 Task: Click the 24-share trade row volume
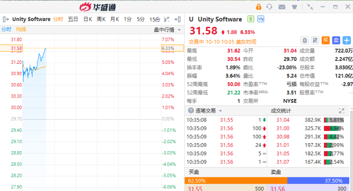click(x=258, y=145)
